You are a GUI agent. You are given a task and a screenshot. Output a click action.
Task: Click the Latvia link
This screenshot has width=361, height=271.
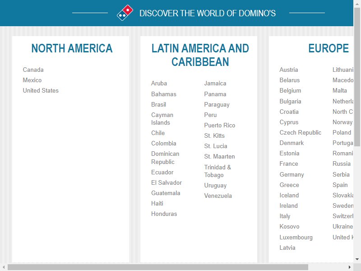[x=287, y=248]
